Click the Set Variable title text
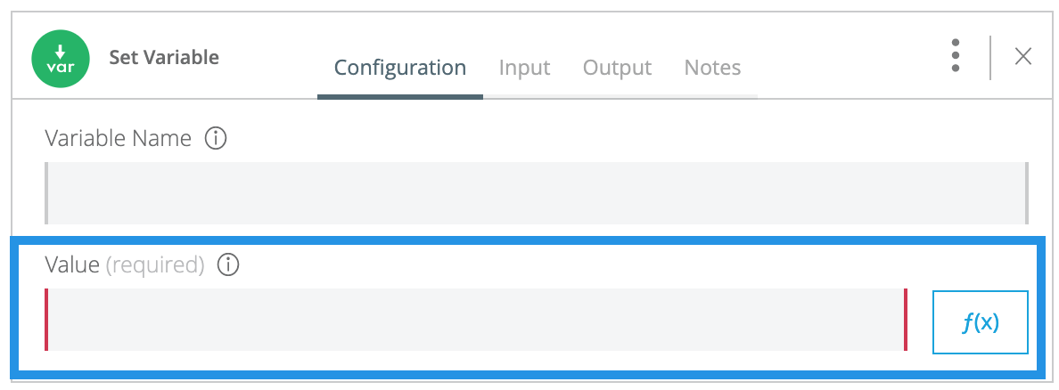 coord(164,57)
